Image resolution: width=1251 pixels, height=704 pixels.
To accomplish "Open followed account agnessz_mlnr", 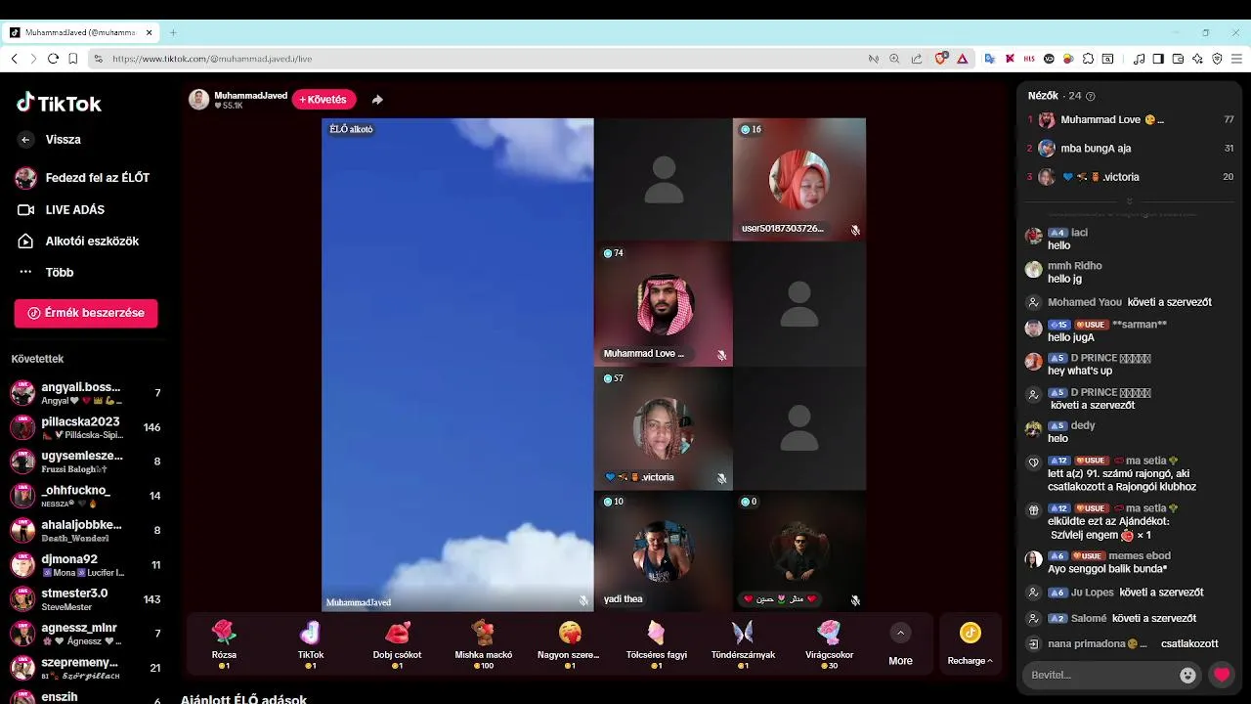I will pyautogui.click(x=86, y=633).
